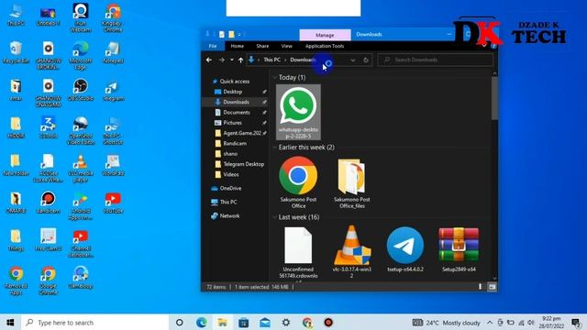Select the Sakumono Post Office Chrome file
Screen dimensions: 587x330
tap(298, 182)
